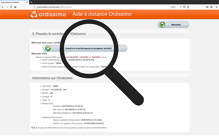
Task: Bookmark this page with the star icon
Action: (x=188, y=7)
